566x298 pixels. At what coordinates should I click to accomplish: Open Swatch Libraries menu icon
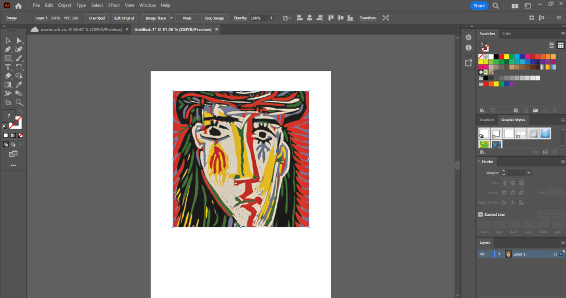pos(482,110)
